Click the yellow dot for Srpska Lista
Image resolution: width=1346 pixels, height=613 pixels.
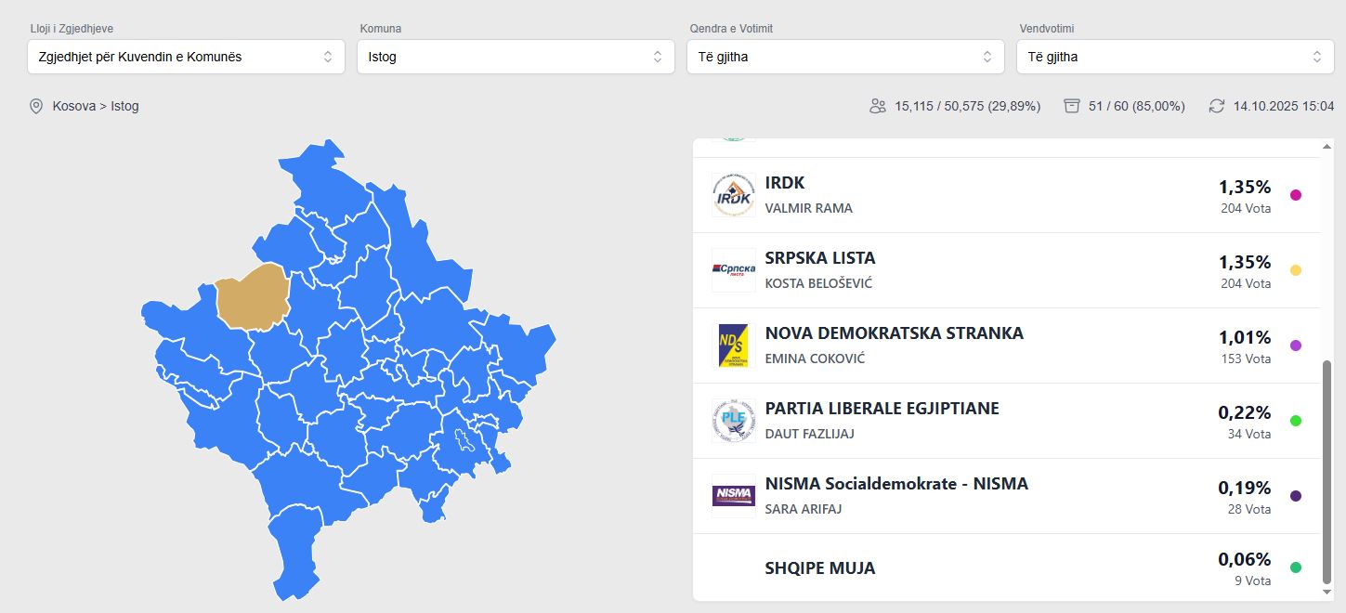point(1296,270)
